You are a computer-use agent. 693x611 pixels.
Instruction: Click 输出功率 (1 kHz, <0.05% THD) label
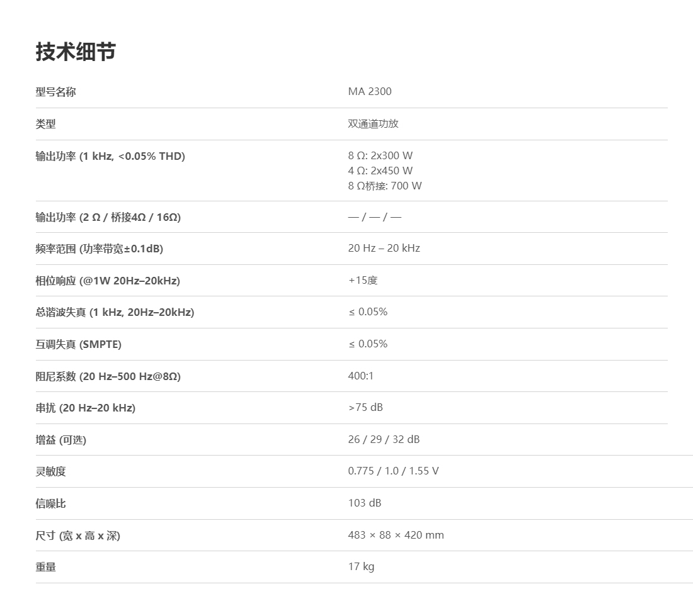[x=110, y=156]
